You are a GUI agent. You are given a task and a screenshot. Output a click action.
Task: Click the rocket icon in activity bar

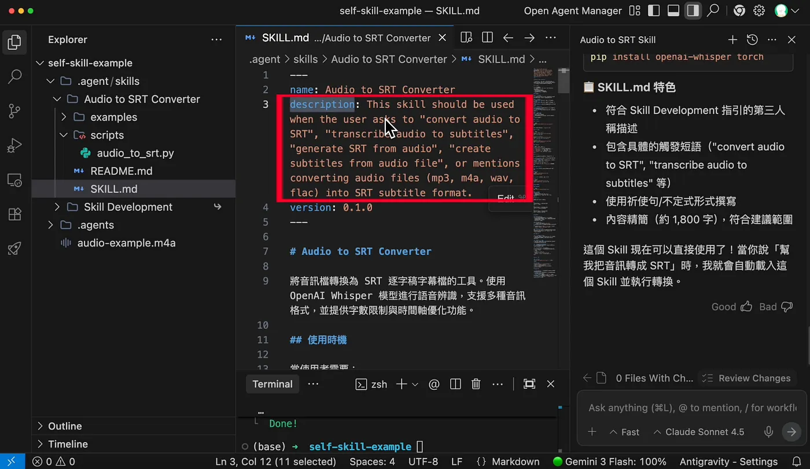click(x=15, y=248)
